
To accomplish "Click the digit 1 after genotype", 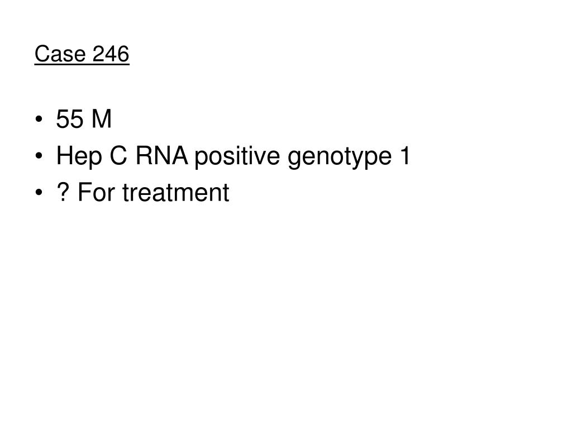I will (x=405, y=156).
